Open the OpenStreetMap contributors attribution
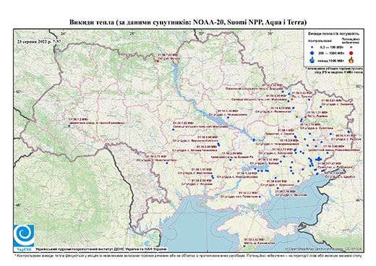Viewport: 376px width, 266px height. pos(323,249)
